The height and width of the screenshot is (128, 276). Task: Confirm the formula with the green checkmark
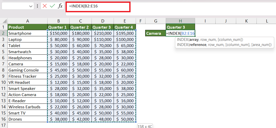(52, 6)
